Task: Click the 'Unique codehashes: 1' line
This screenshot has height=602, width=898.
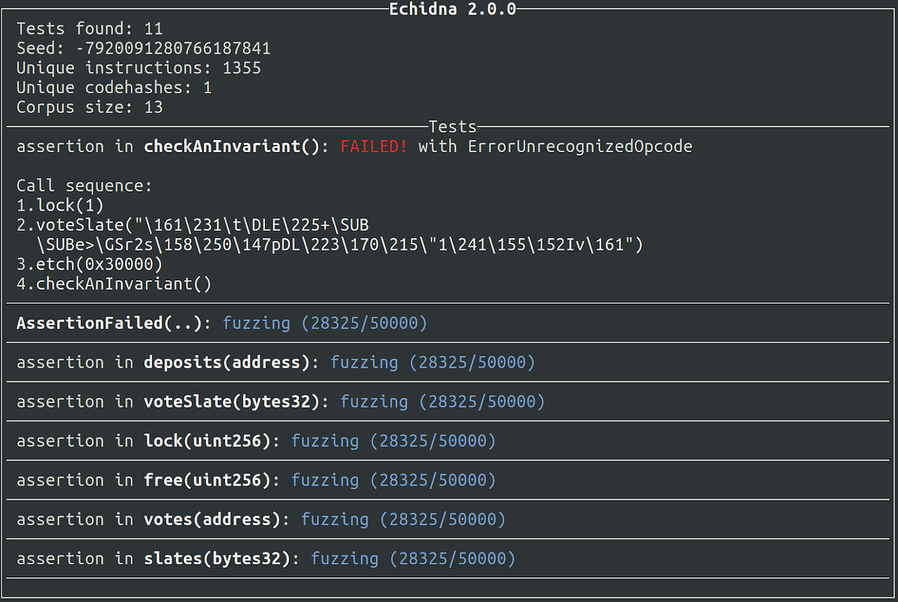Action: coord(114,87)
